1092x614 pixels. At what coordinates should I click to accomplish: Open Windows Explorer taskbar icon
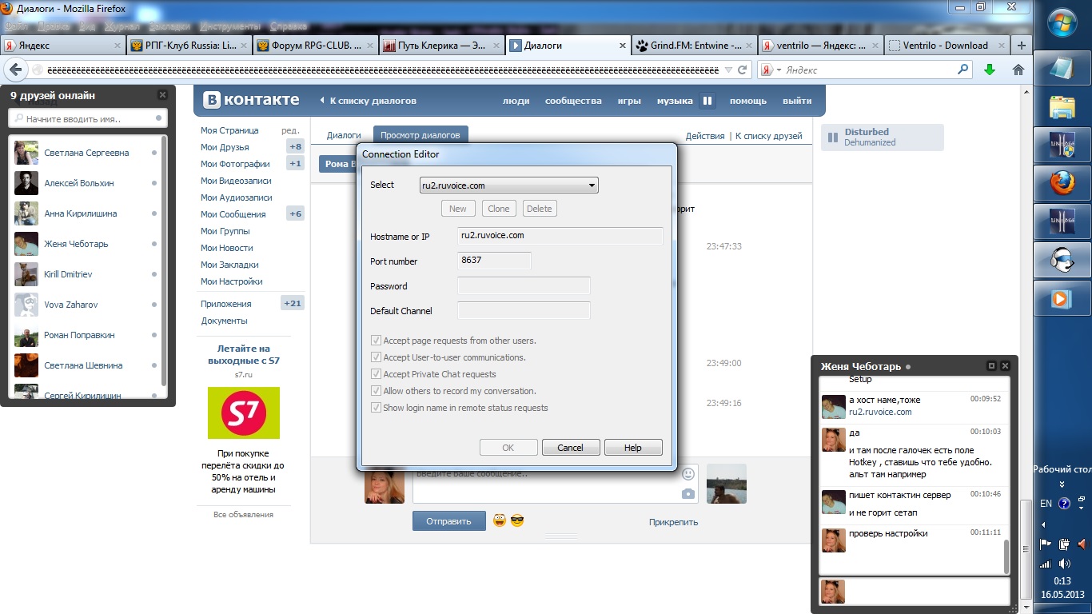[1062, 107]
